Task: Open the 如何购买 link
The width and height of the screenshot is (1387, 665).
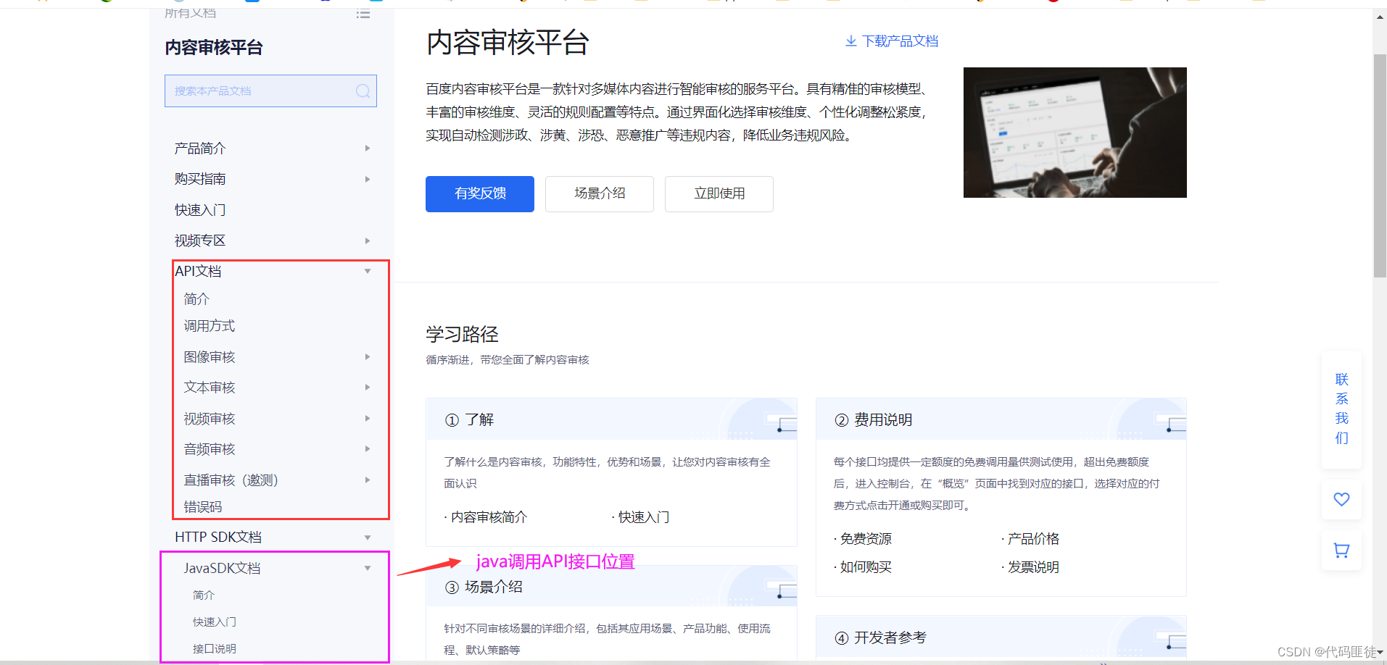Action: (866, 567)
